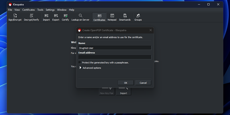Viewport: 230px width, 115px height.
Task: Click the Email address input field
Action: (x=115, y=57)
